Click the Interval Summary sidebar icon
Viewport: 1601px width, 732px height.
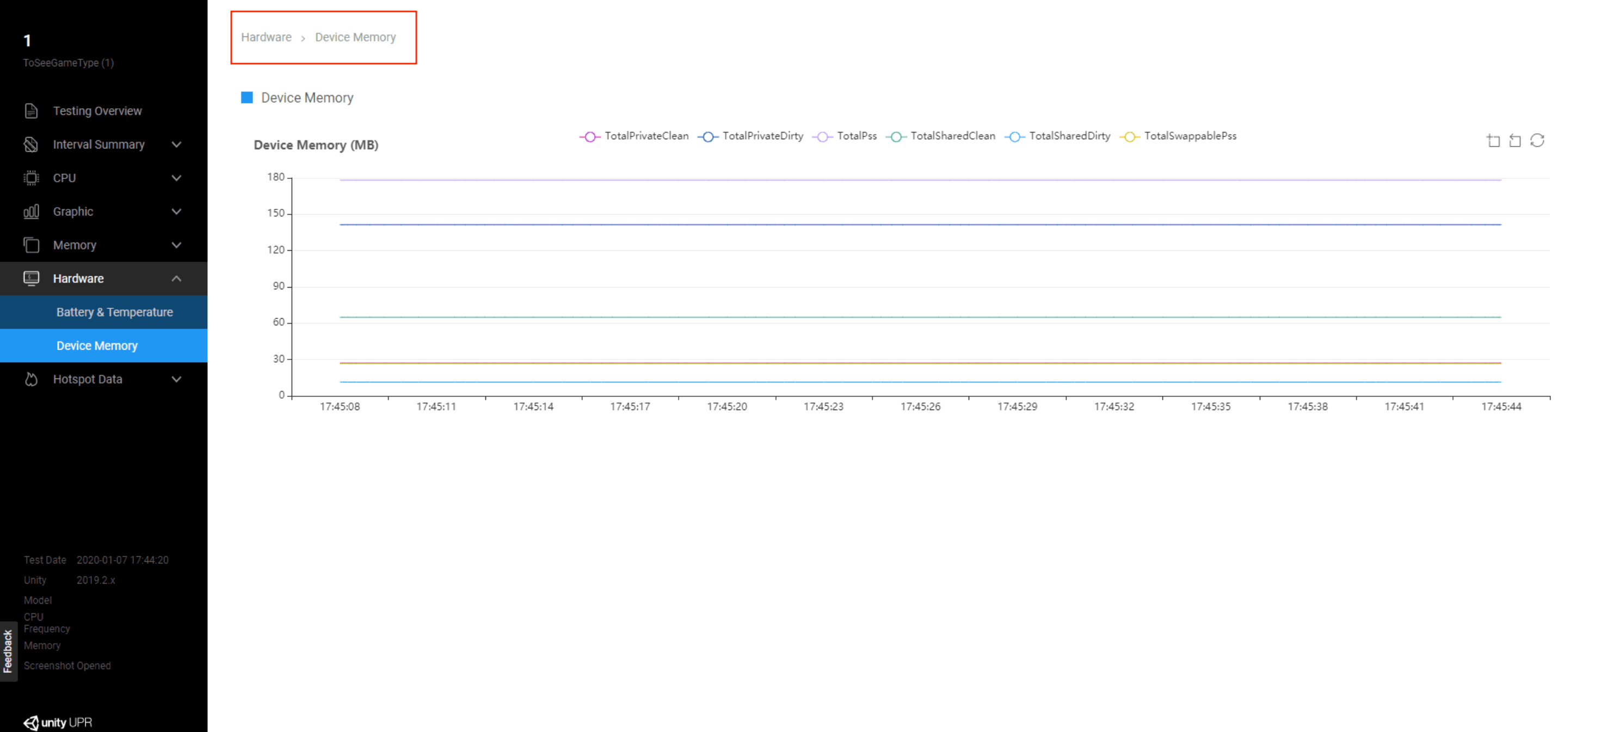click(x=31, y=145)
